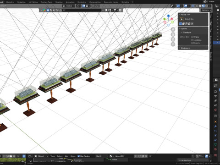Toggle perspective/orthographic gizmo button
The width and height of the screenshot is (220, 165).
173,44
